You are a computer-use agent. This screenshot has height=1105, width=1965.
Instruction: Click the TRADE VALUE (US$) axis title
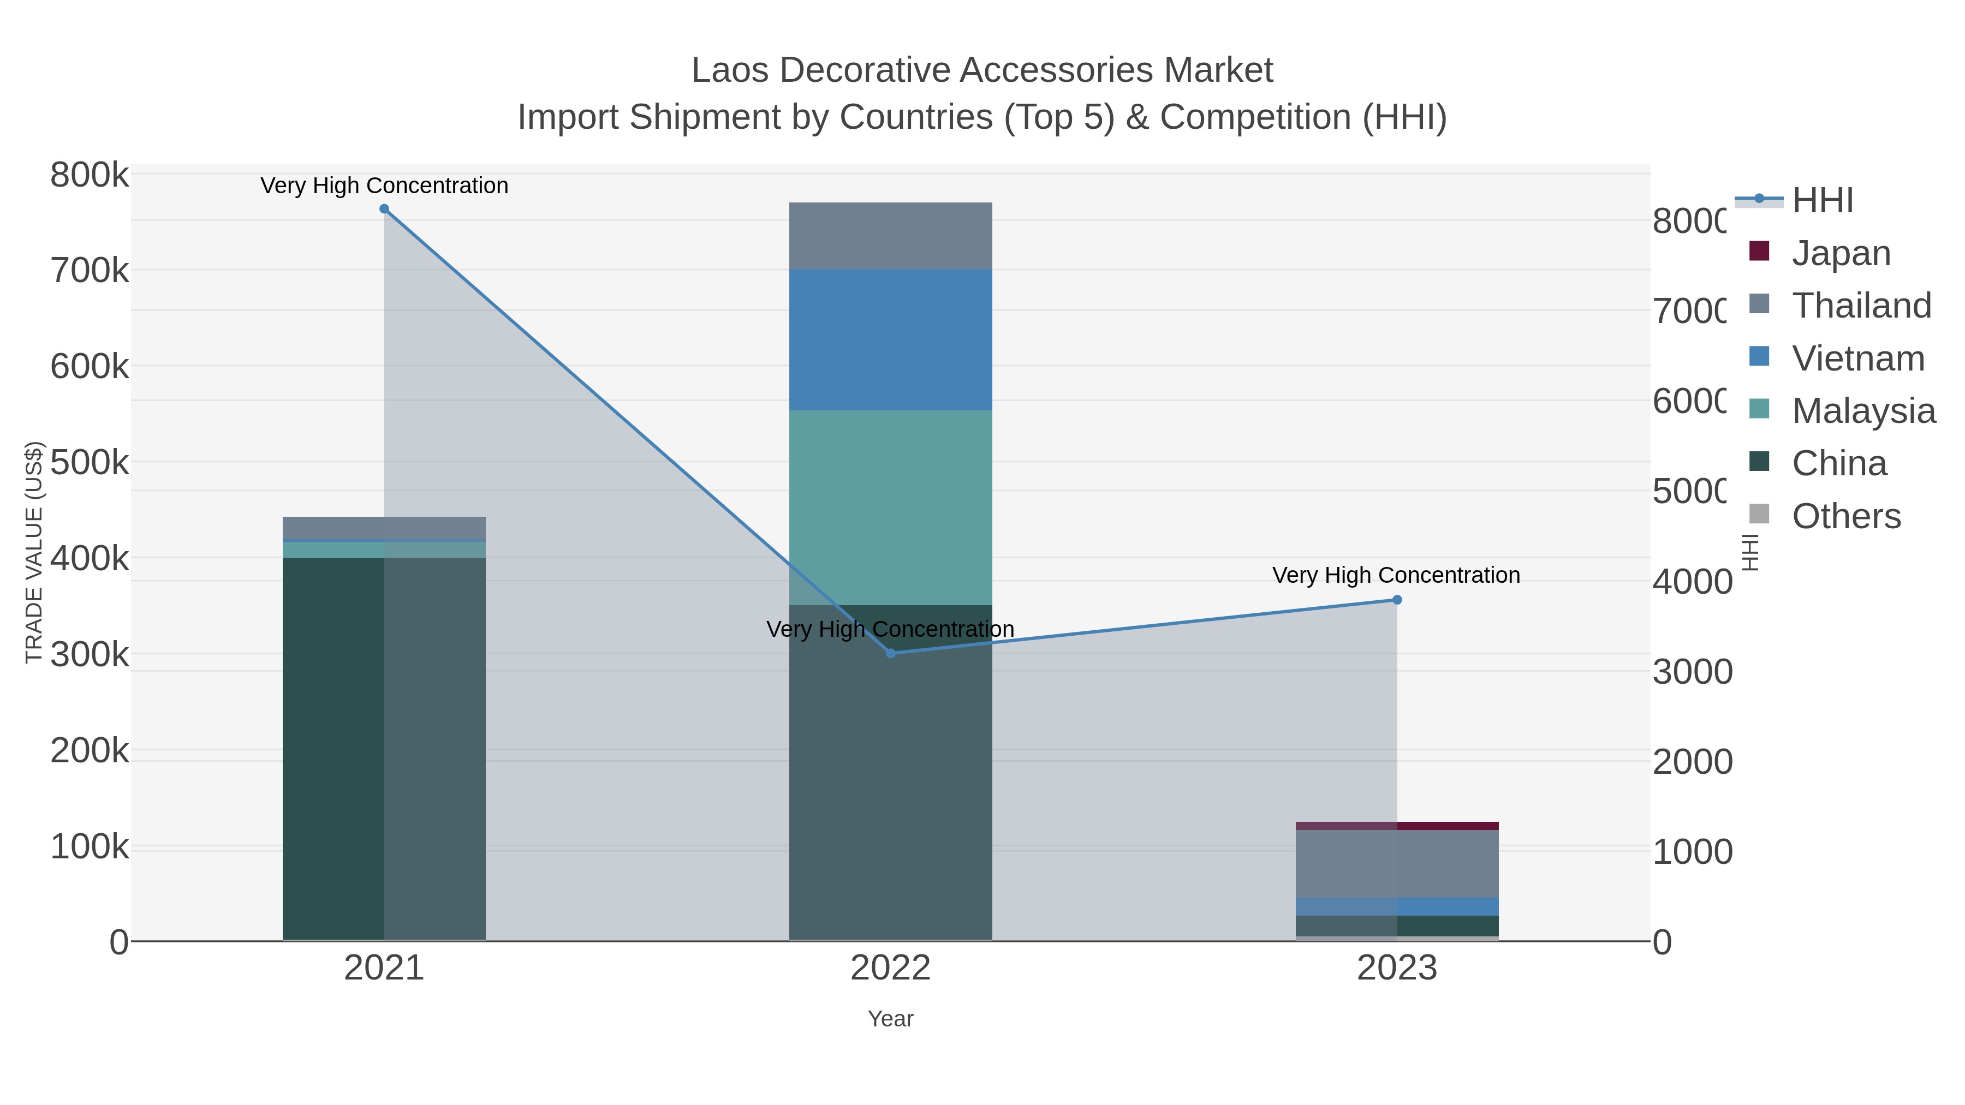(34, 552)
